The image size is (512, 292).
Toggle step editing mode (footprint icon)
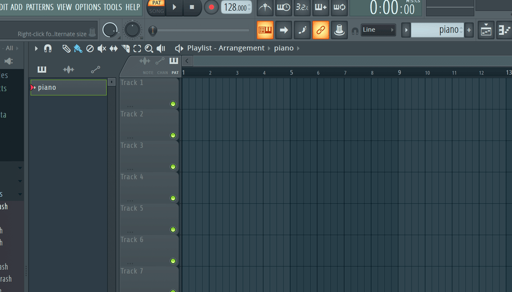303,30
